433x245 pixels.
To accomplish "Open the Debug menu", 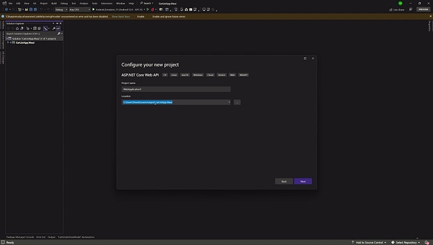I will click(x=64, y=3).
